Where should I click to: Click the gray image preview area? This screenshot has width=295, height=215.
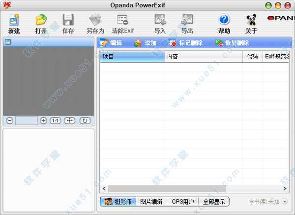click(49, 81)
